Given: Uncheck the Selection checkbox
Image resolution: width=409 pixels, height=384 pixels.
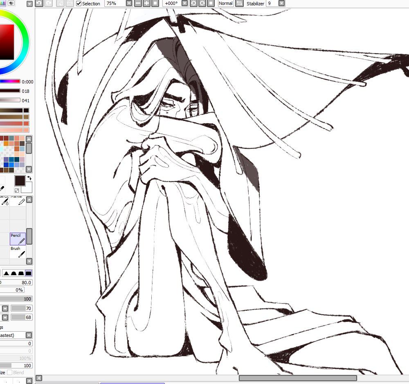Looking at the screenshot, I should (78, 3).
